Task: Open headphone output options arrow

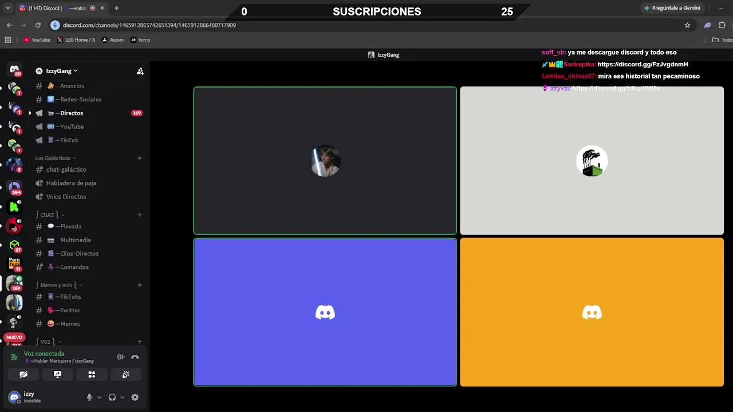Action: click(x=122, y=397)
